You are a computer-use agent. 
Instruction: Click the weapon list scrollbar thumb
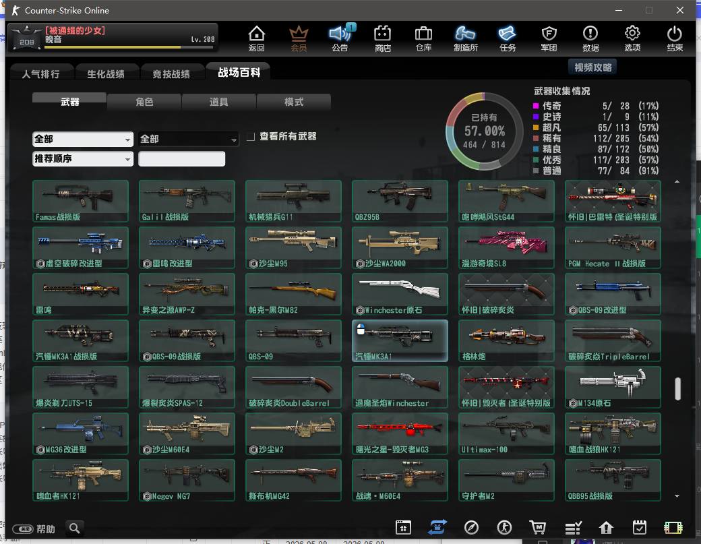(678, 389)
